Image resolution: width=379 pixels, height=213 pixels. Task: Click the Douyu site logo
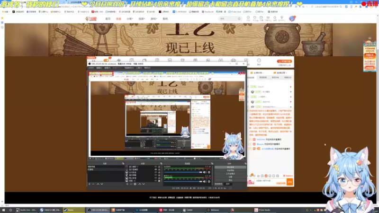(x=91, y=19)
